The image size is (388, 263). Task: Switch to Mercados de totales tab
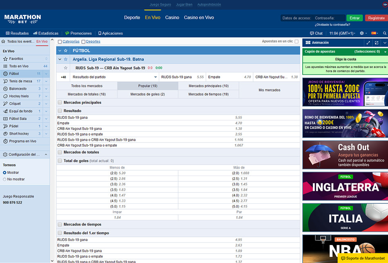point(87,94)
